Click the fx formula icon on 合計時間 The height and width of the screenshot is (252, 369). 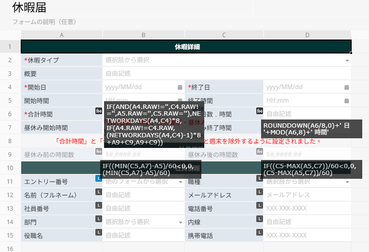[98, 111]
